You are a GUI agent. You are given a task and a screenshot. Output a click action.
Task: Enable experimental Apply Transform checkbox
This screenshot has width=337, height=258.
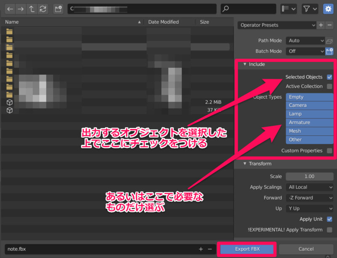click(x=329, y=230)
